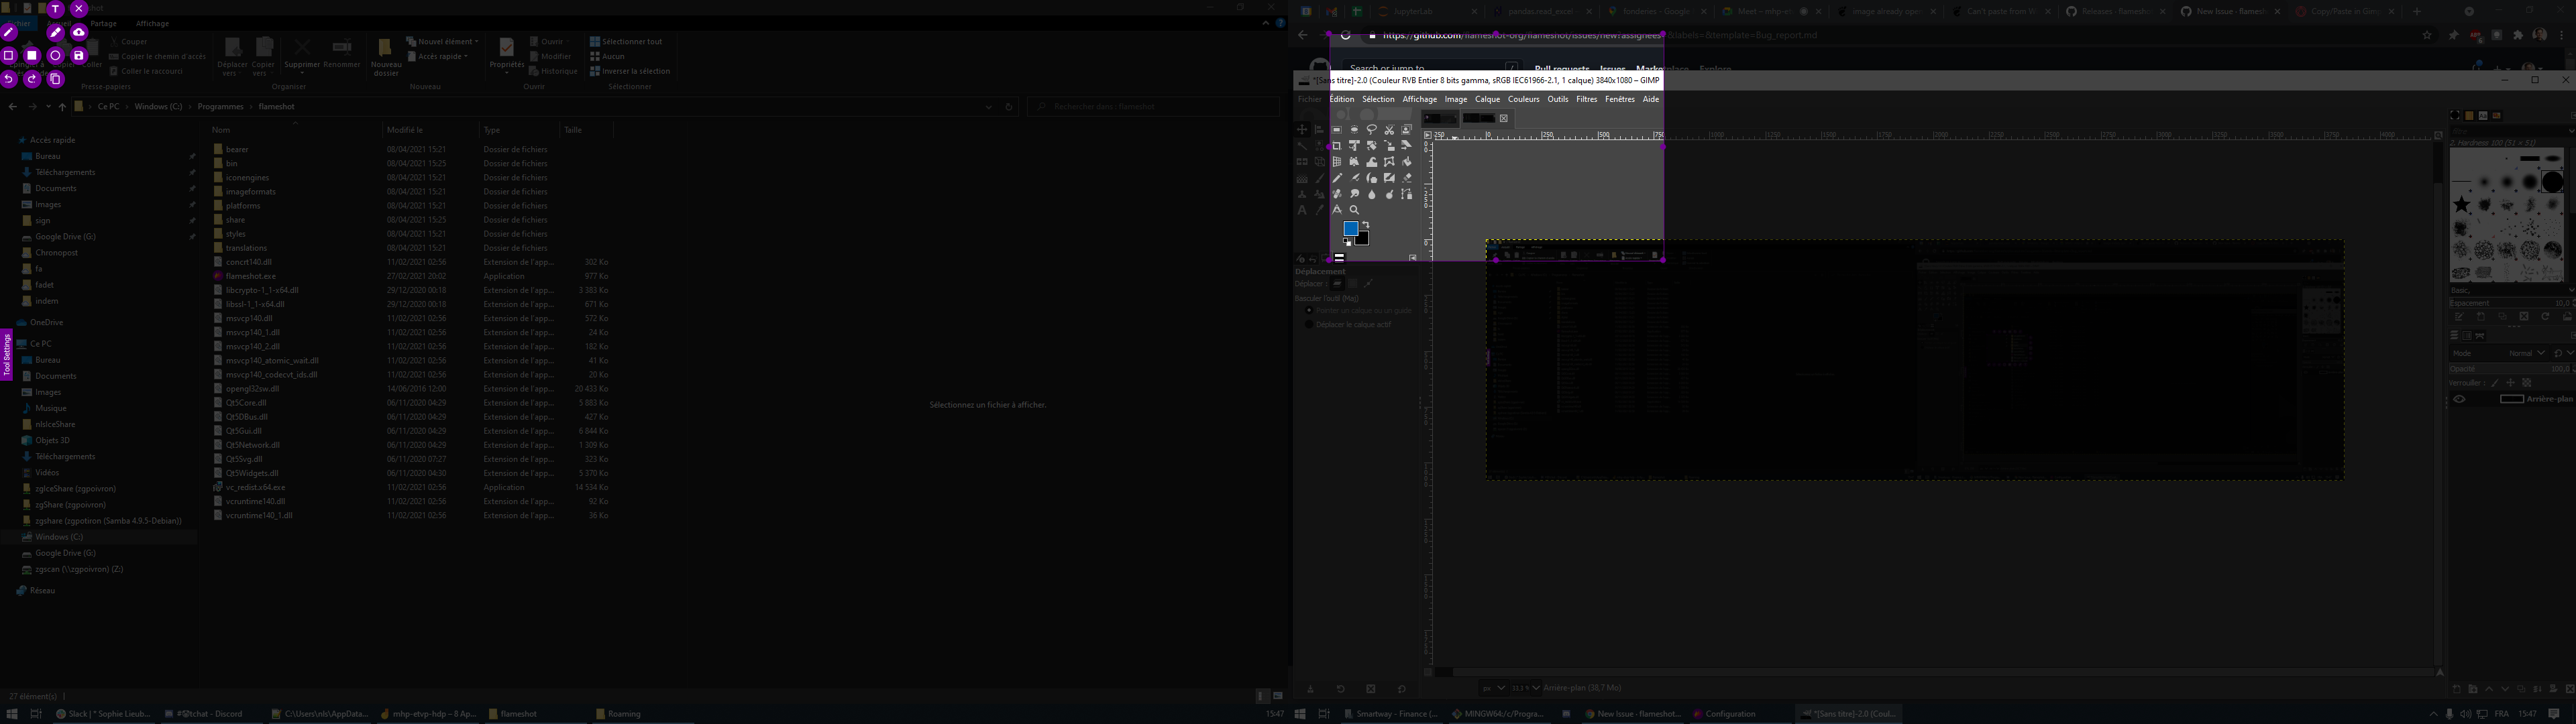
Task: Select flameshot.exe in the file list
Action: click(250, 276)
